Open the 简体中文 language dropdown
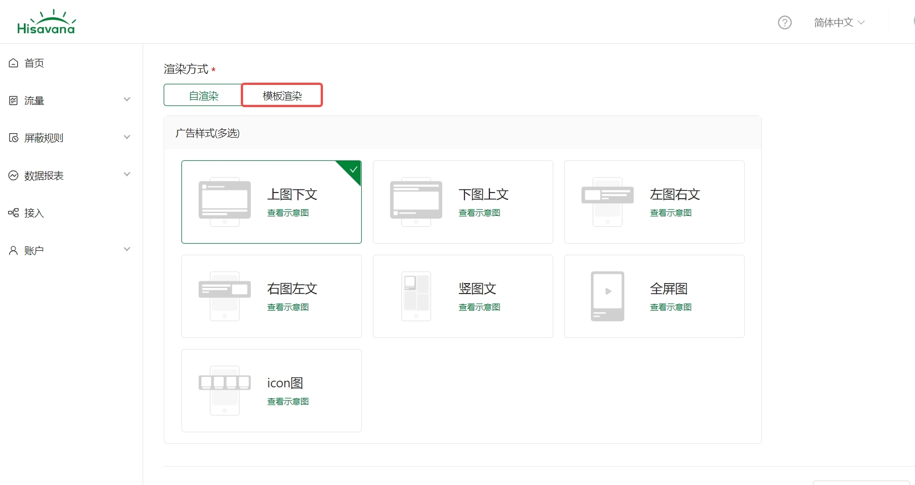The width and height of the screenshot is (915, 485). (x=838, y=23)
